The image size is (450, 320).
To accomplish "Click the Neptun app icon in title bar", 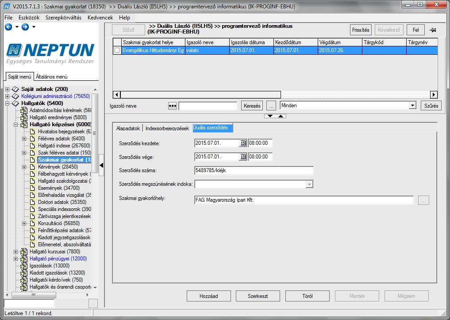I will (7, 6).
